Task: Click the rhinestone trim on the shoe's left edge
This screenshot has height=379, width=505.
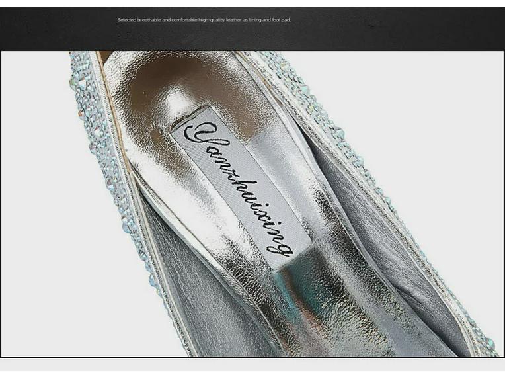Action: click(x=106, y=165)
